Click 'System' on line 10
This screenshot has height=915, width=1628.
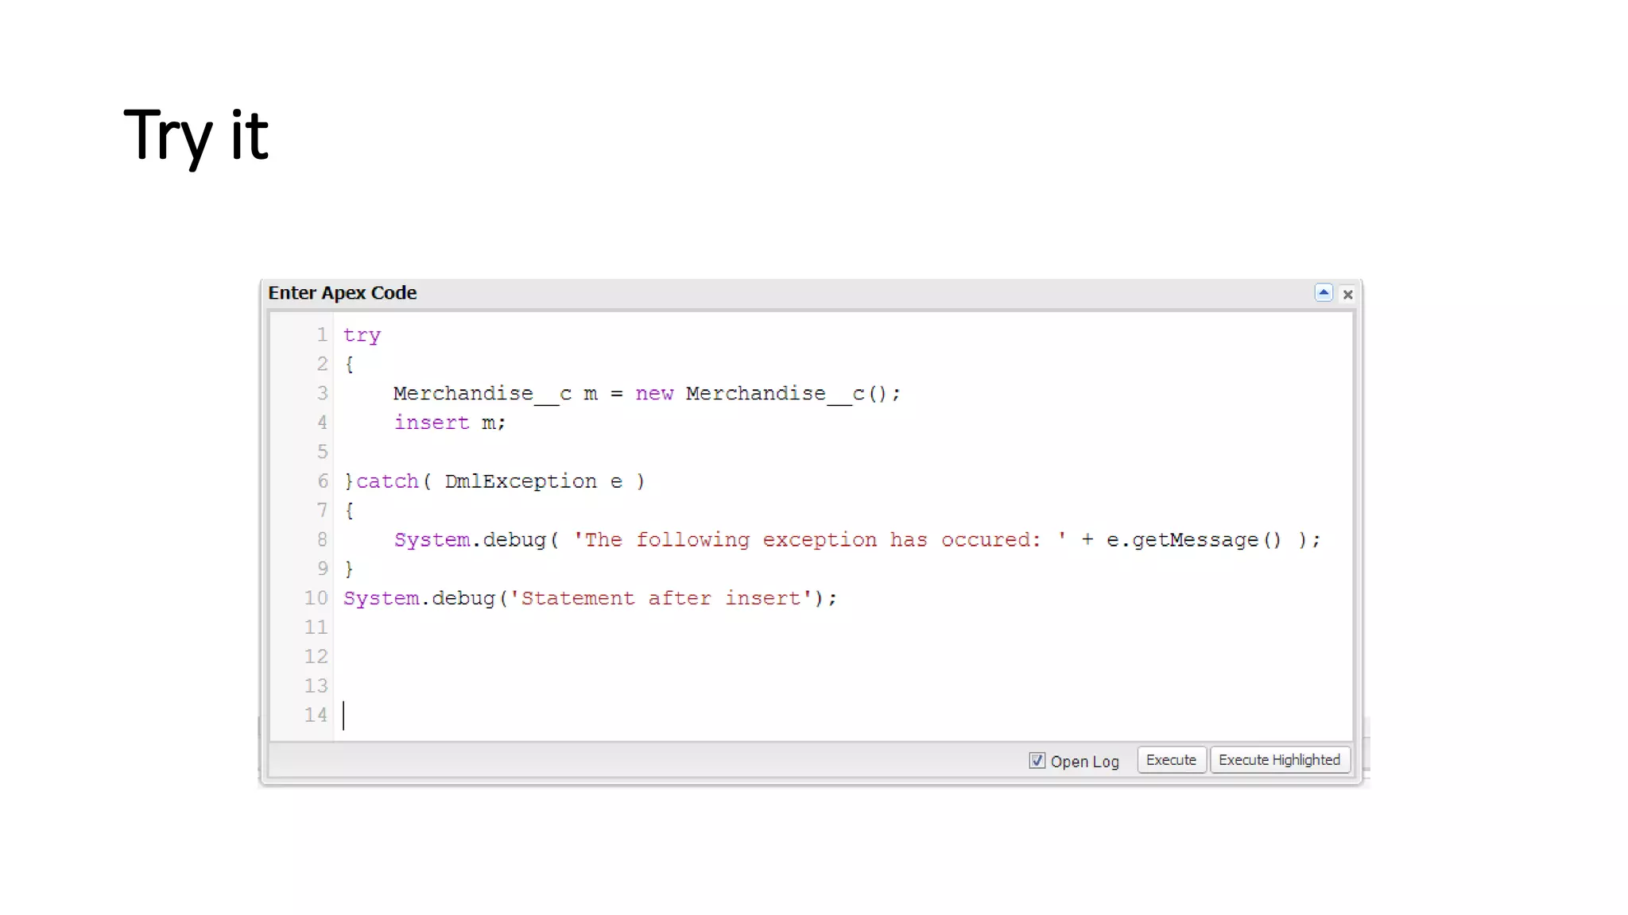381,598
